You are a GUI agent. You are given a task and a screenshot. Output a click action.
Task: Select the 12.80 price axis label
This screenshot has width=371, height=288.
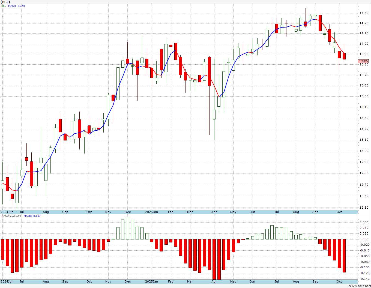tap(364, 173)
